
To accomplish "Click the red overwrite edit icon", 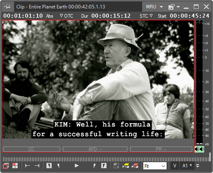I will click(x=135, y=166).
